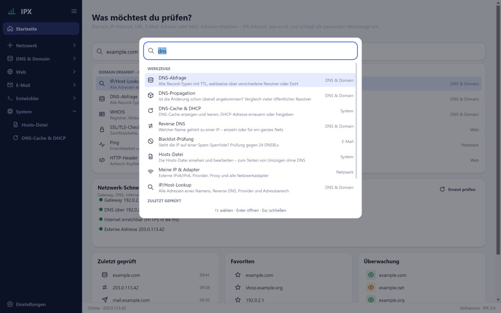This screenshot has width=501, height=313.
Task: Expand the Entwickler sidebar section chevron
Action: coord(74,98)
